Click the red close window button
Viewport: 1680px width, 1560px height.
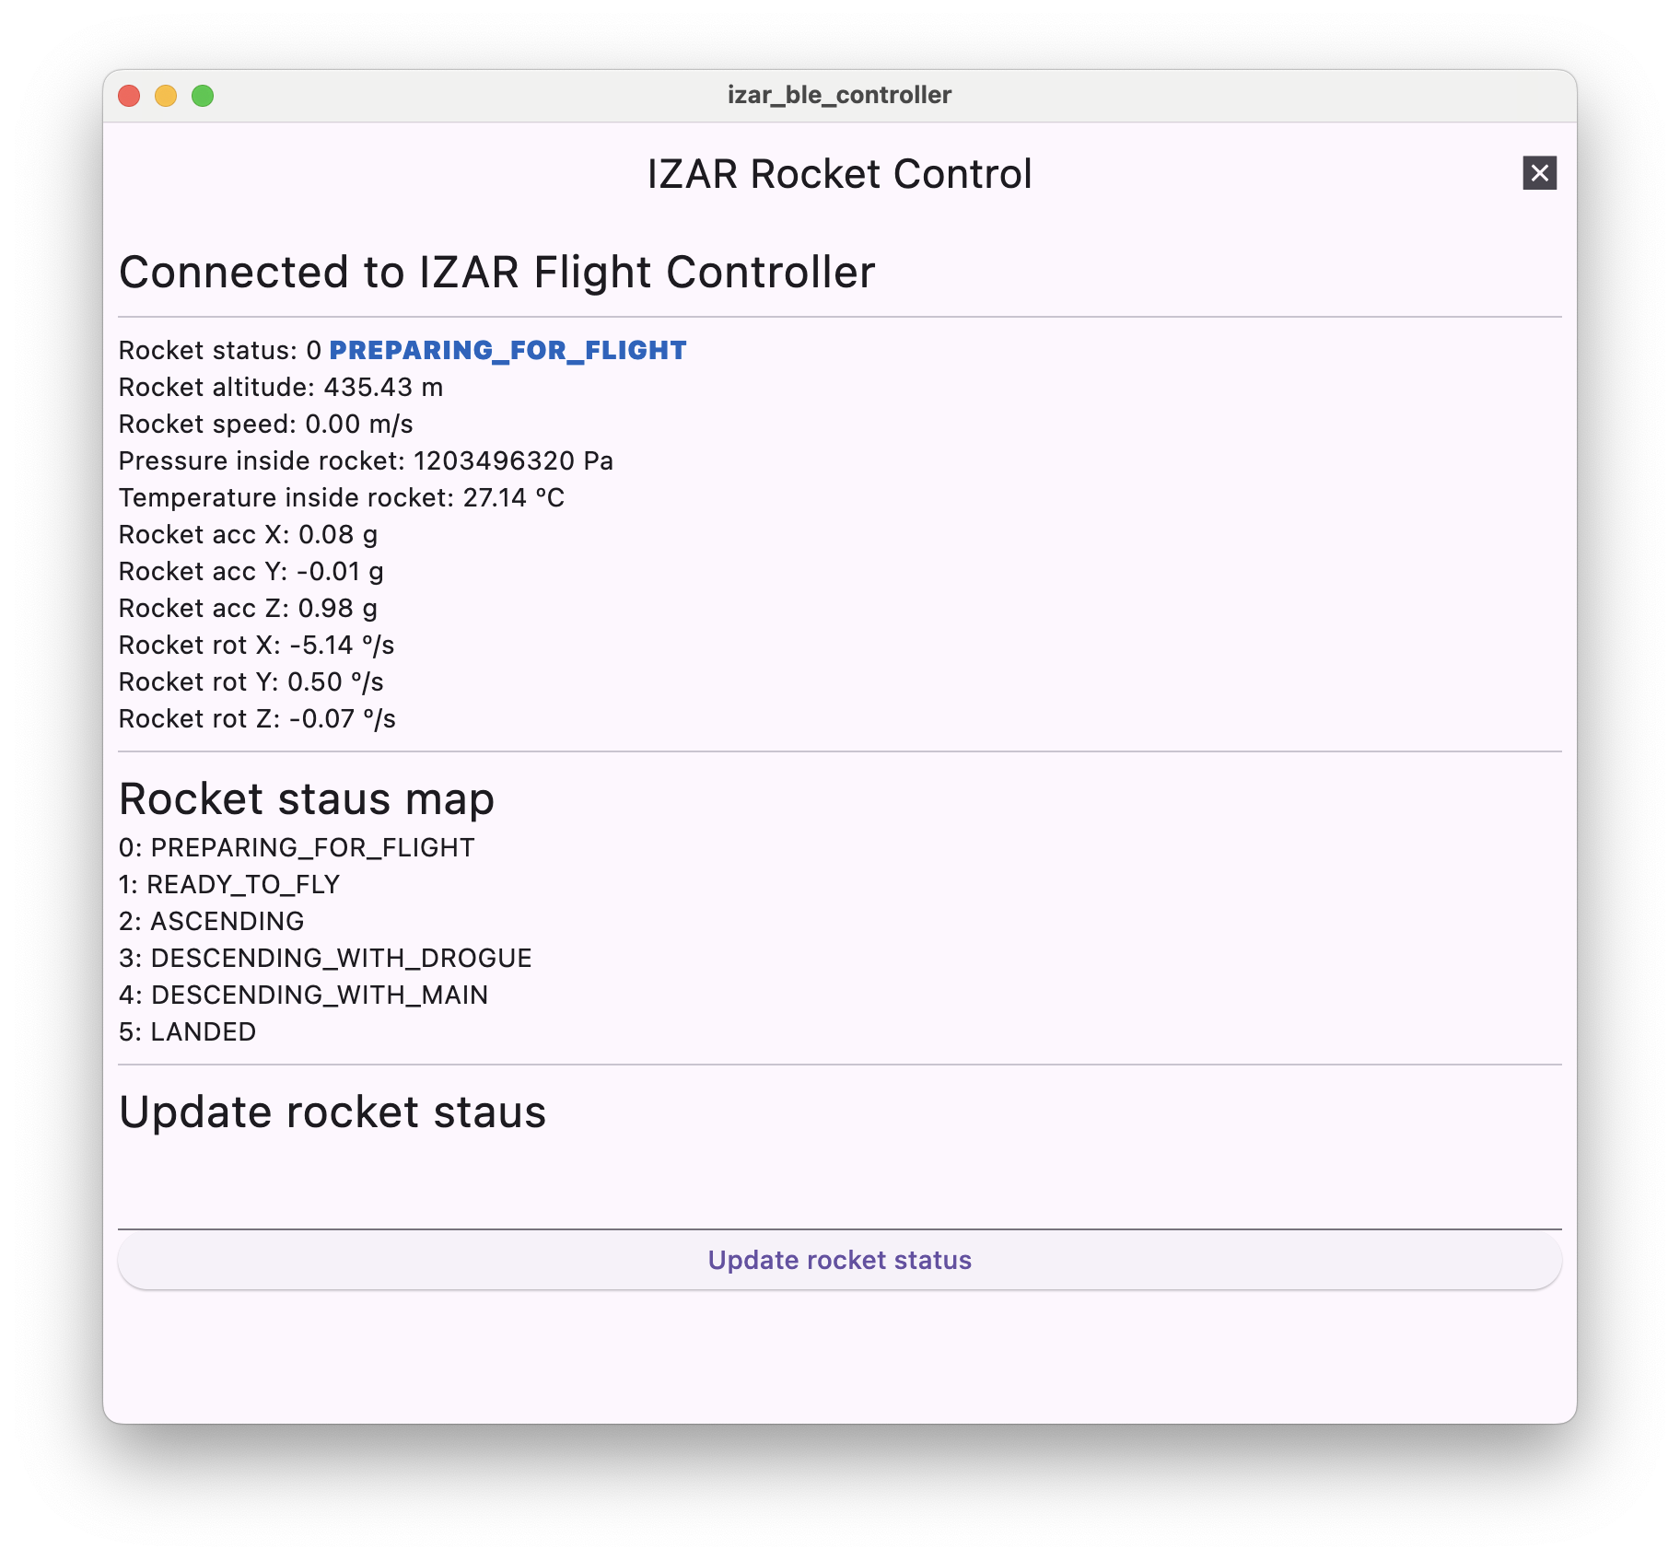click(x=129, y=96)
